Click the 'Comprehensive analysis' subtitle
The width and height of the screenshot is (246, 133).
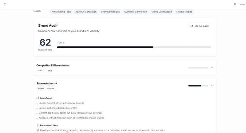click(69, 31)
